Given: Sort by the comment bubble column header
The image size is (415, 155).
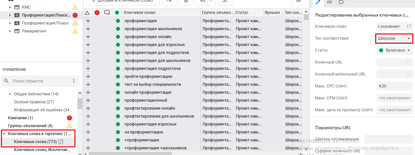Looking at the screenshot, I should coord(107,13).
